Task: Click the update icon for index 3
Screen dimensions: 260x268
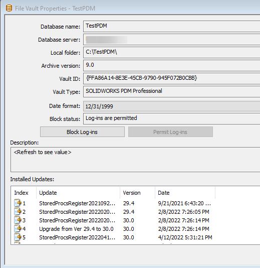Action: (x=18, y=220)
